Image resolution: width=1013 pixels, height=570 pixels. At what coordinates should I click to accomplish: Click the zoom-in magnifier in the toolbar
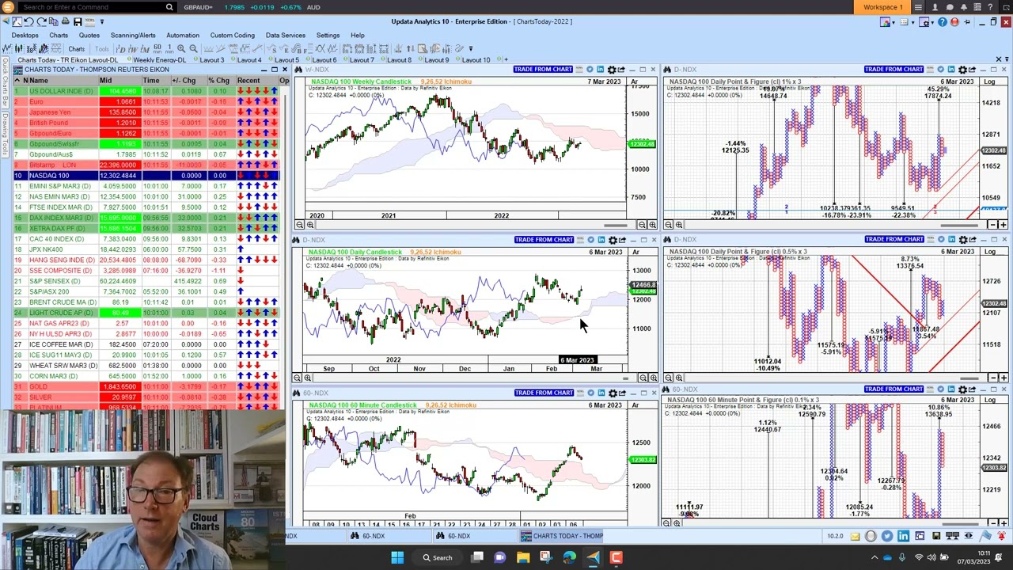pyautogui.click(x=182, y=48)
